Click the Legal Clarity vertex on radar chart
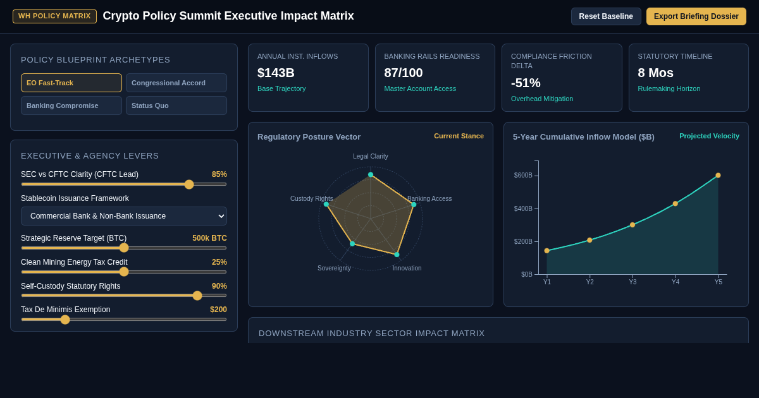This screenshot has height=398, width=759. pyautogui.click(x=371, y=174)
